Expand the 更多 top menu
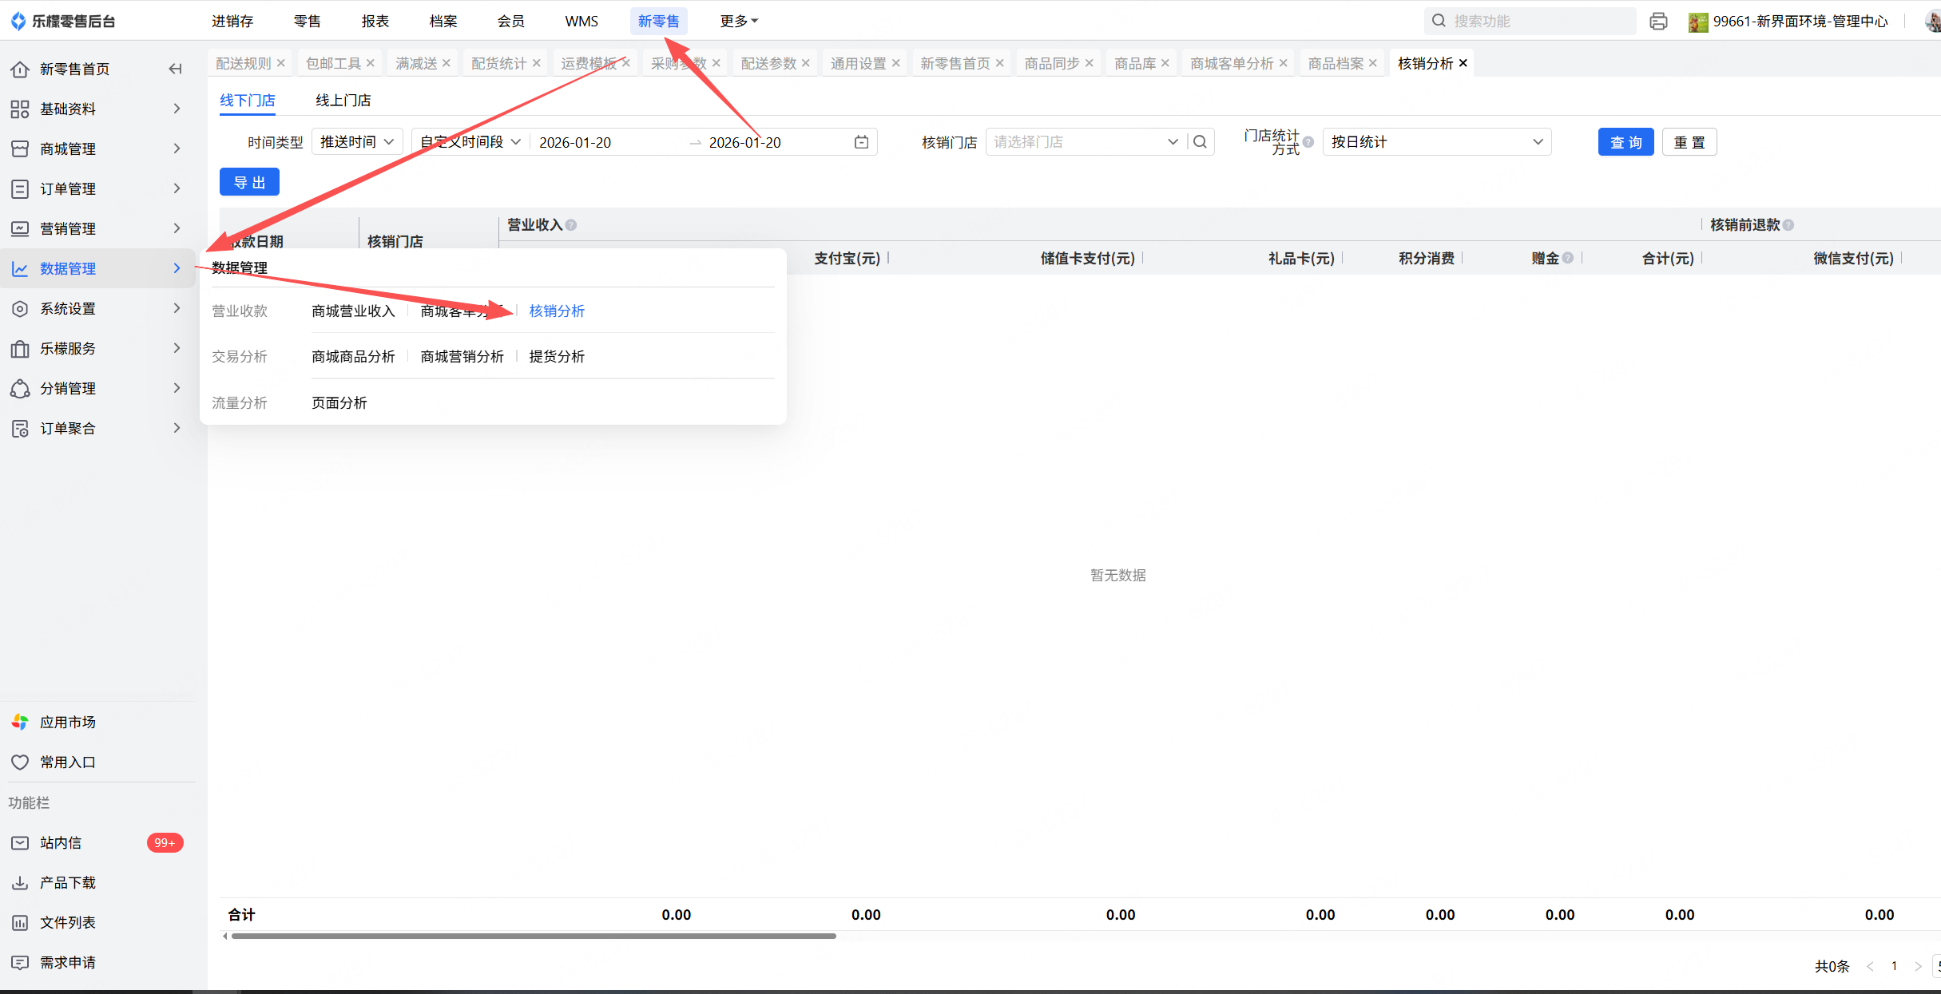The height and width of the screenshot is (994, 1941). 738,22
